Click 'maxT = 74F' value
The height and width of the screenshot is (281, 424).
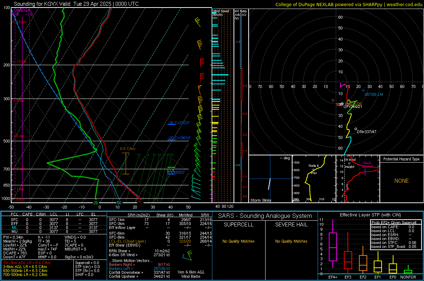(47, 249)
